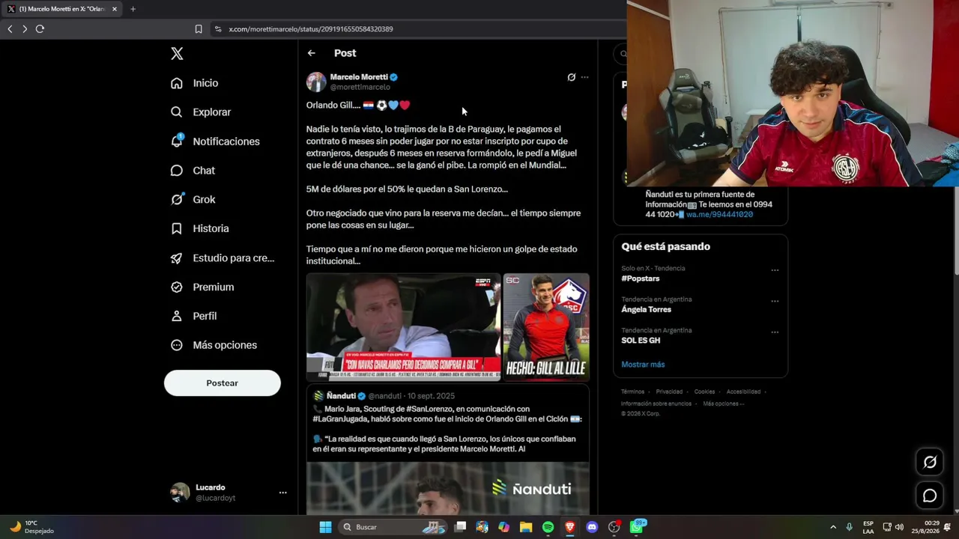Open Task View on the taskbar
The width and height of the screenshot is (959, 539).
click(460, 527)
